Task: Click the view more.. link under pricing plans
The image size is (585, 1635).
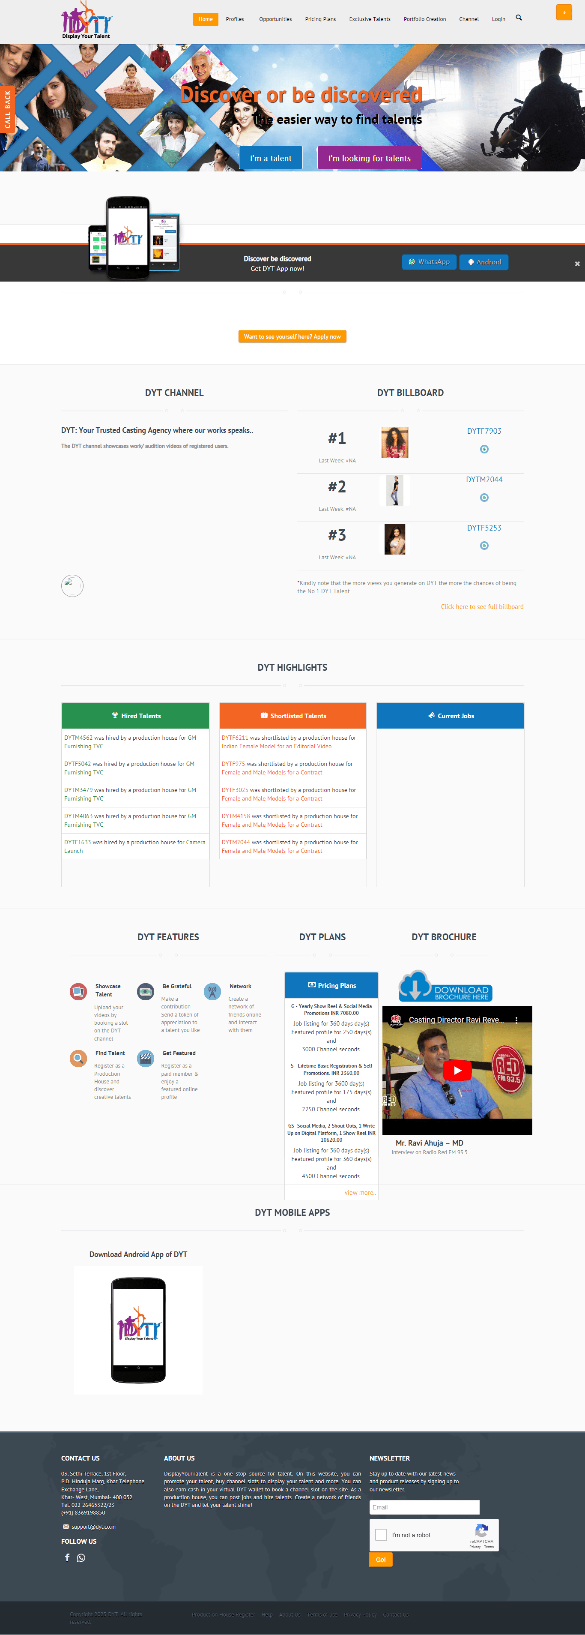Action: pyautogui.click(x=360, y=1193)
